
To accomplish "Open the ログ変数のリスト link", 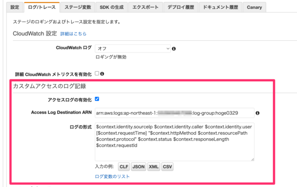I will [112, 176].
